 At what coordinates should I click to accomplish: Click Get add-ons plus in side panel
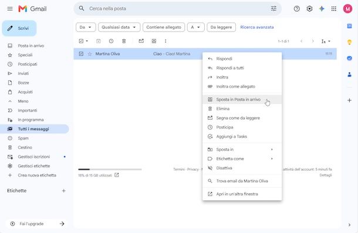[349, 100]
